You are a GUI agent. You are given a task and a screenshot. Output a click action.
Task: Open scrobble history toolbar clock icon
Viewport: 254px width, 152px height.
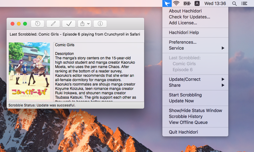(x=38, y=24)
